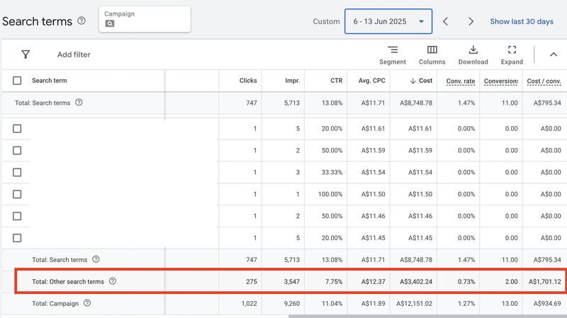Click the Show last 30 days link
This screenshot has width=567, height=318.
(x=522, y=21)
